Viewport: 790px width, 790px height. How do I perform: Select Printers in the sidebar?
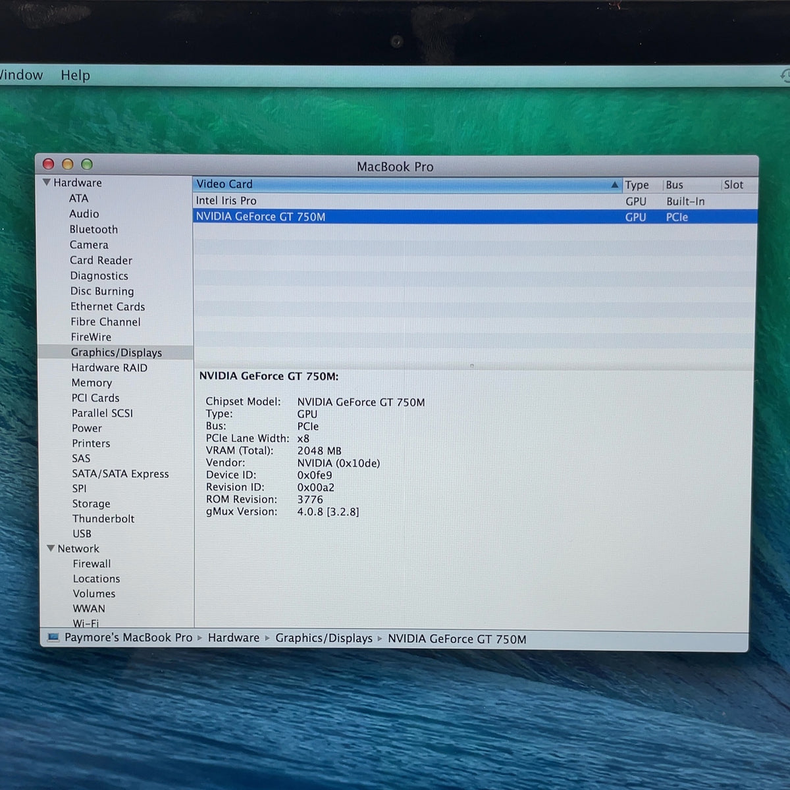91,443
